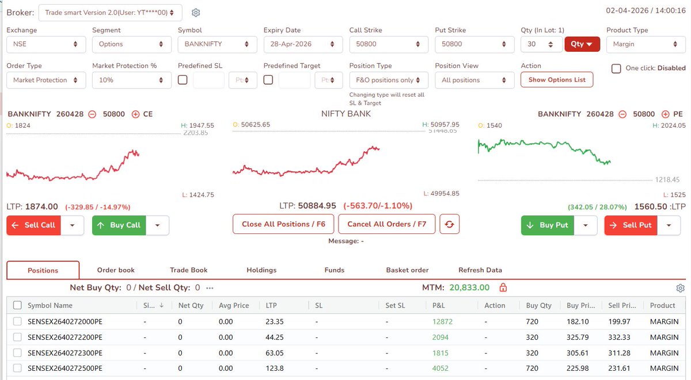The image size is (691, 380).
Task: Sort by the Si... column arrow
Action: pos(162,305)
